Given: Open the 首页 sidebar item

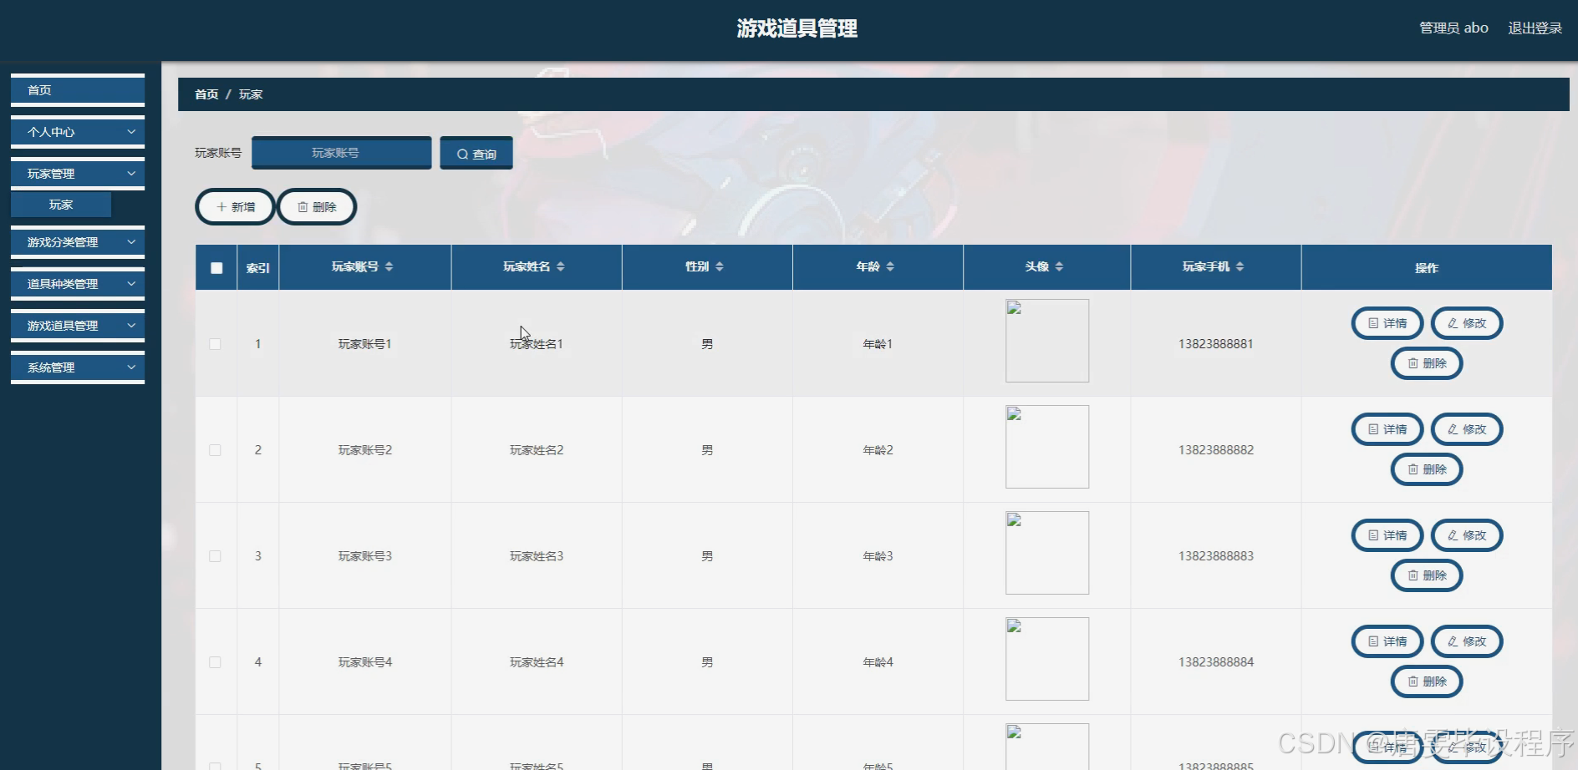Looking at the screenshot, I should 78,90.
